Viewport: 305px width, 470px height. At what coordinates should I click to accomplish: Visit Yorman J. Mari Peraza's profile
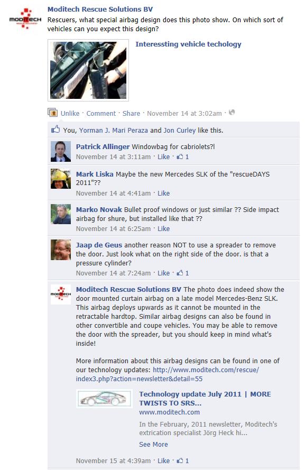pos(114,131)
